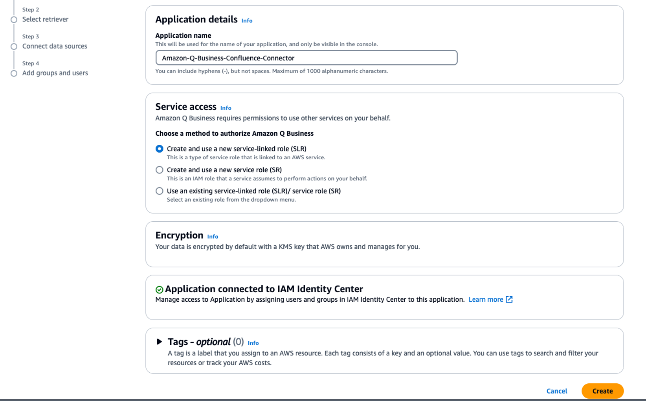The width and height of the screenshot is (646, 401).
Task: Open the Tags - optional heading
Action: tap(206, 342)
